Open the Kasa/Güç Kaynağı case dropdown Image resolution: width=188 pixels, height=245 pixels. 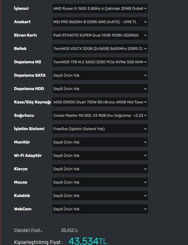tap(100, 102)
